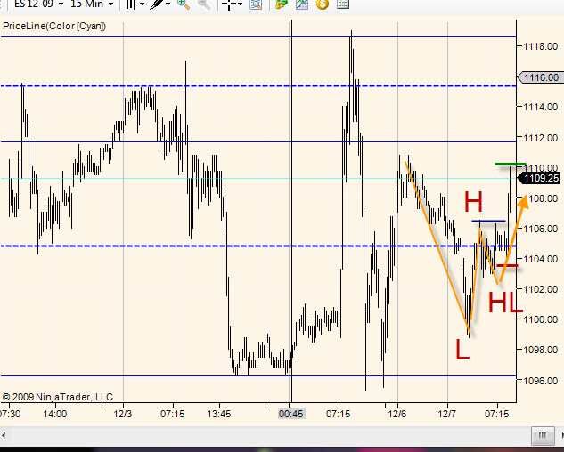Click the zoom out magnifier icon

point(204,4)
